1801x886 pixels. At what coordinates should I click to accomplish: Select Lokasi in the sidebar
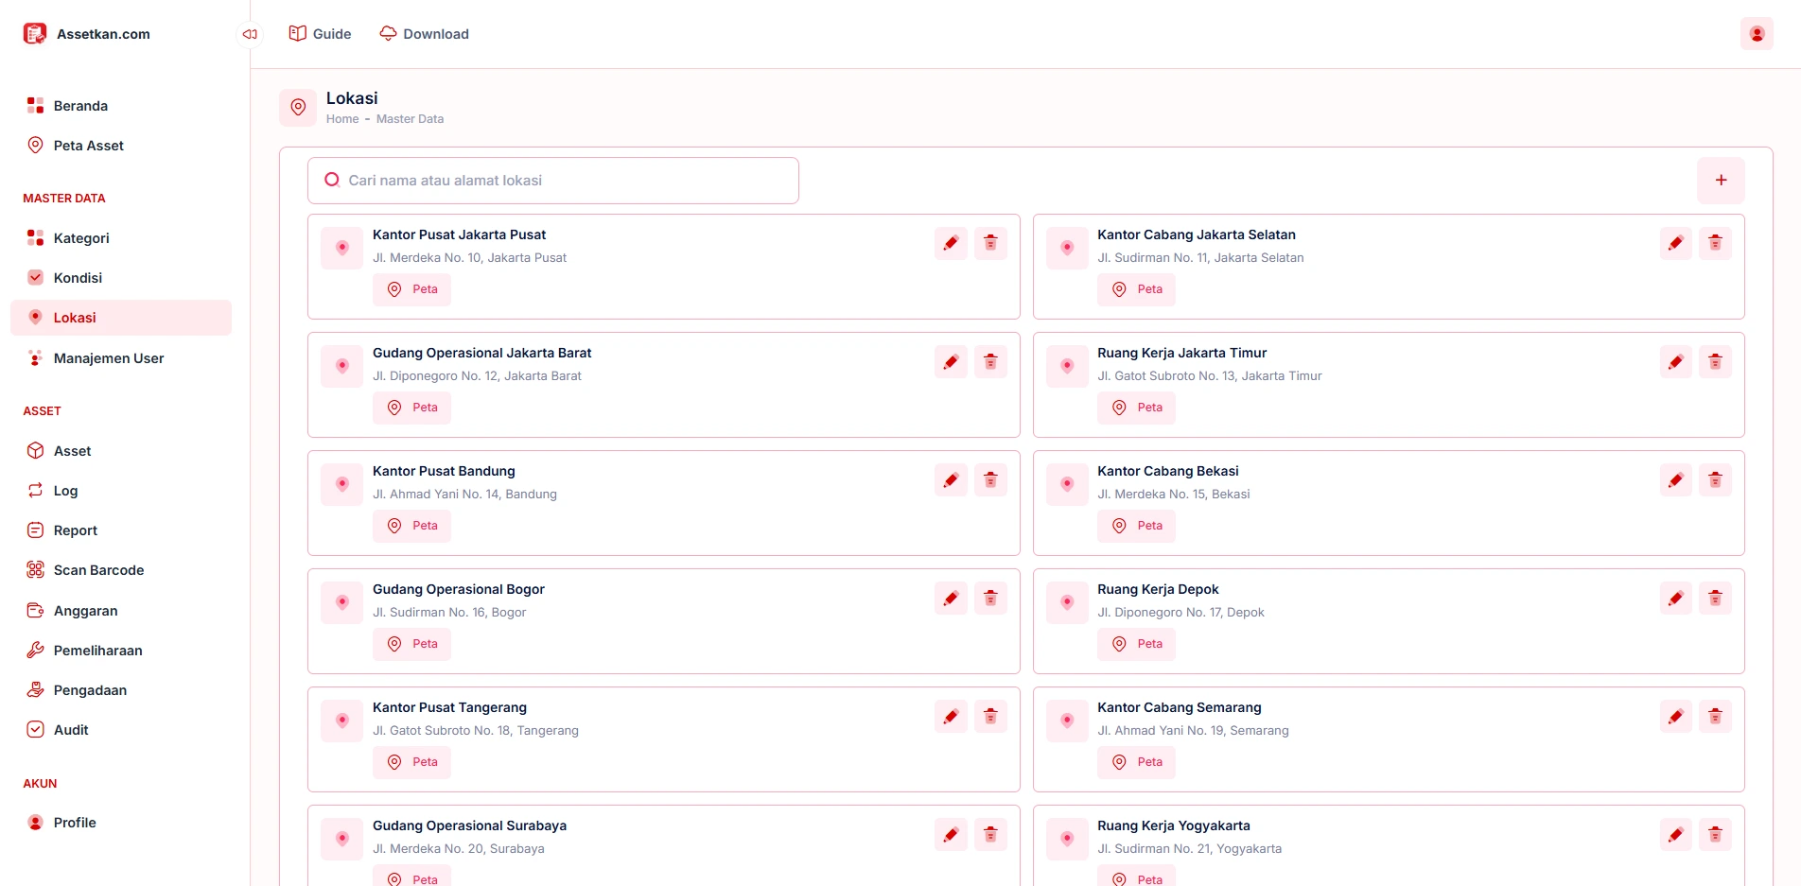click(121, 318)
